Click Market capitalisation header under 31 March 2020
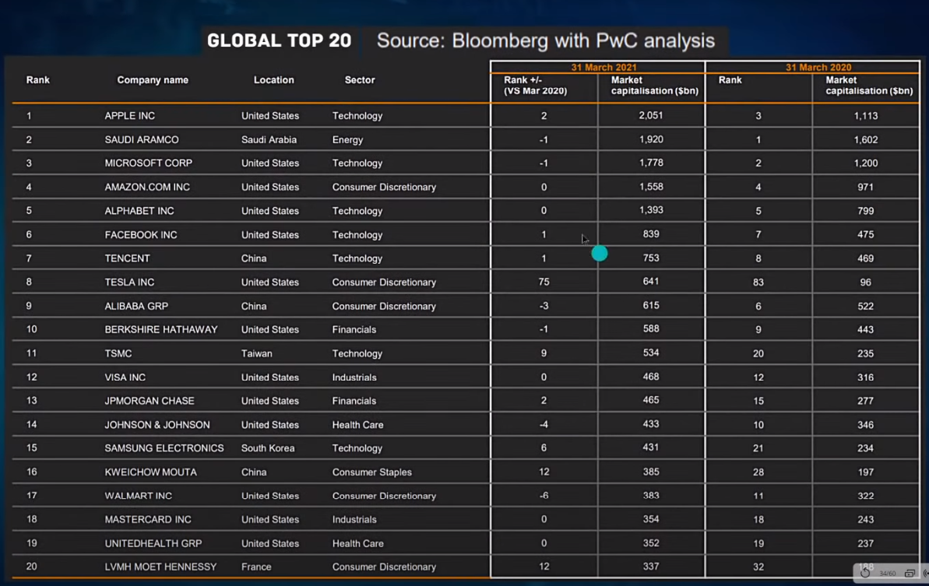Viewport: 929px width, 586px height. [869, 86]
